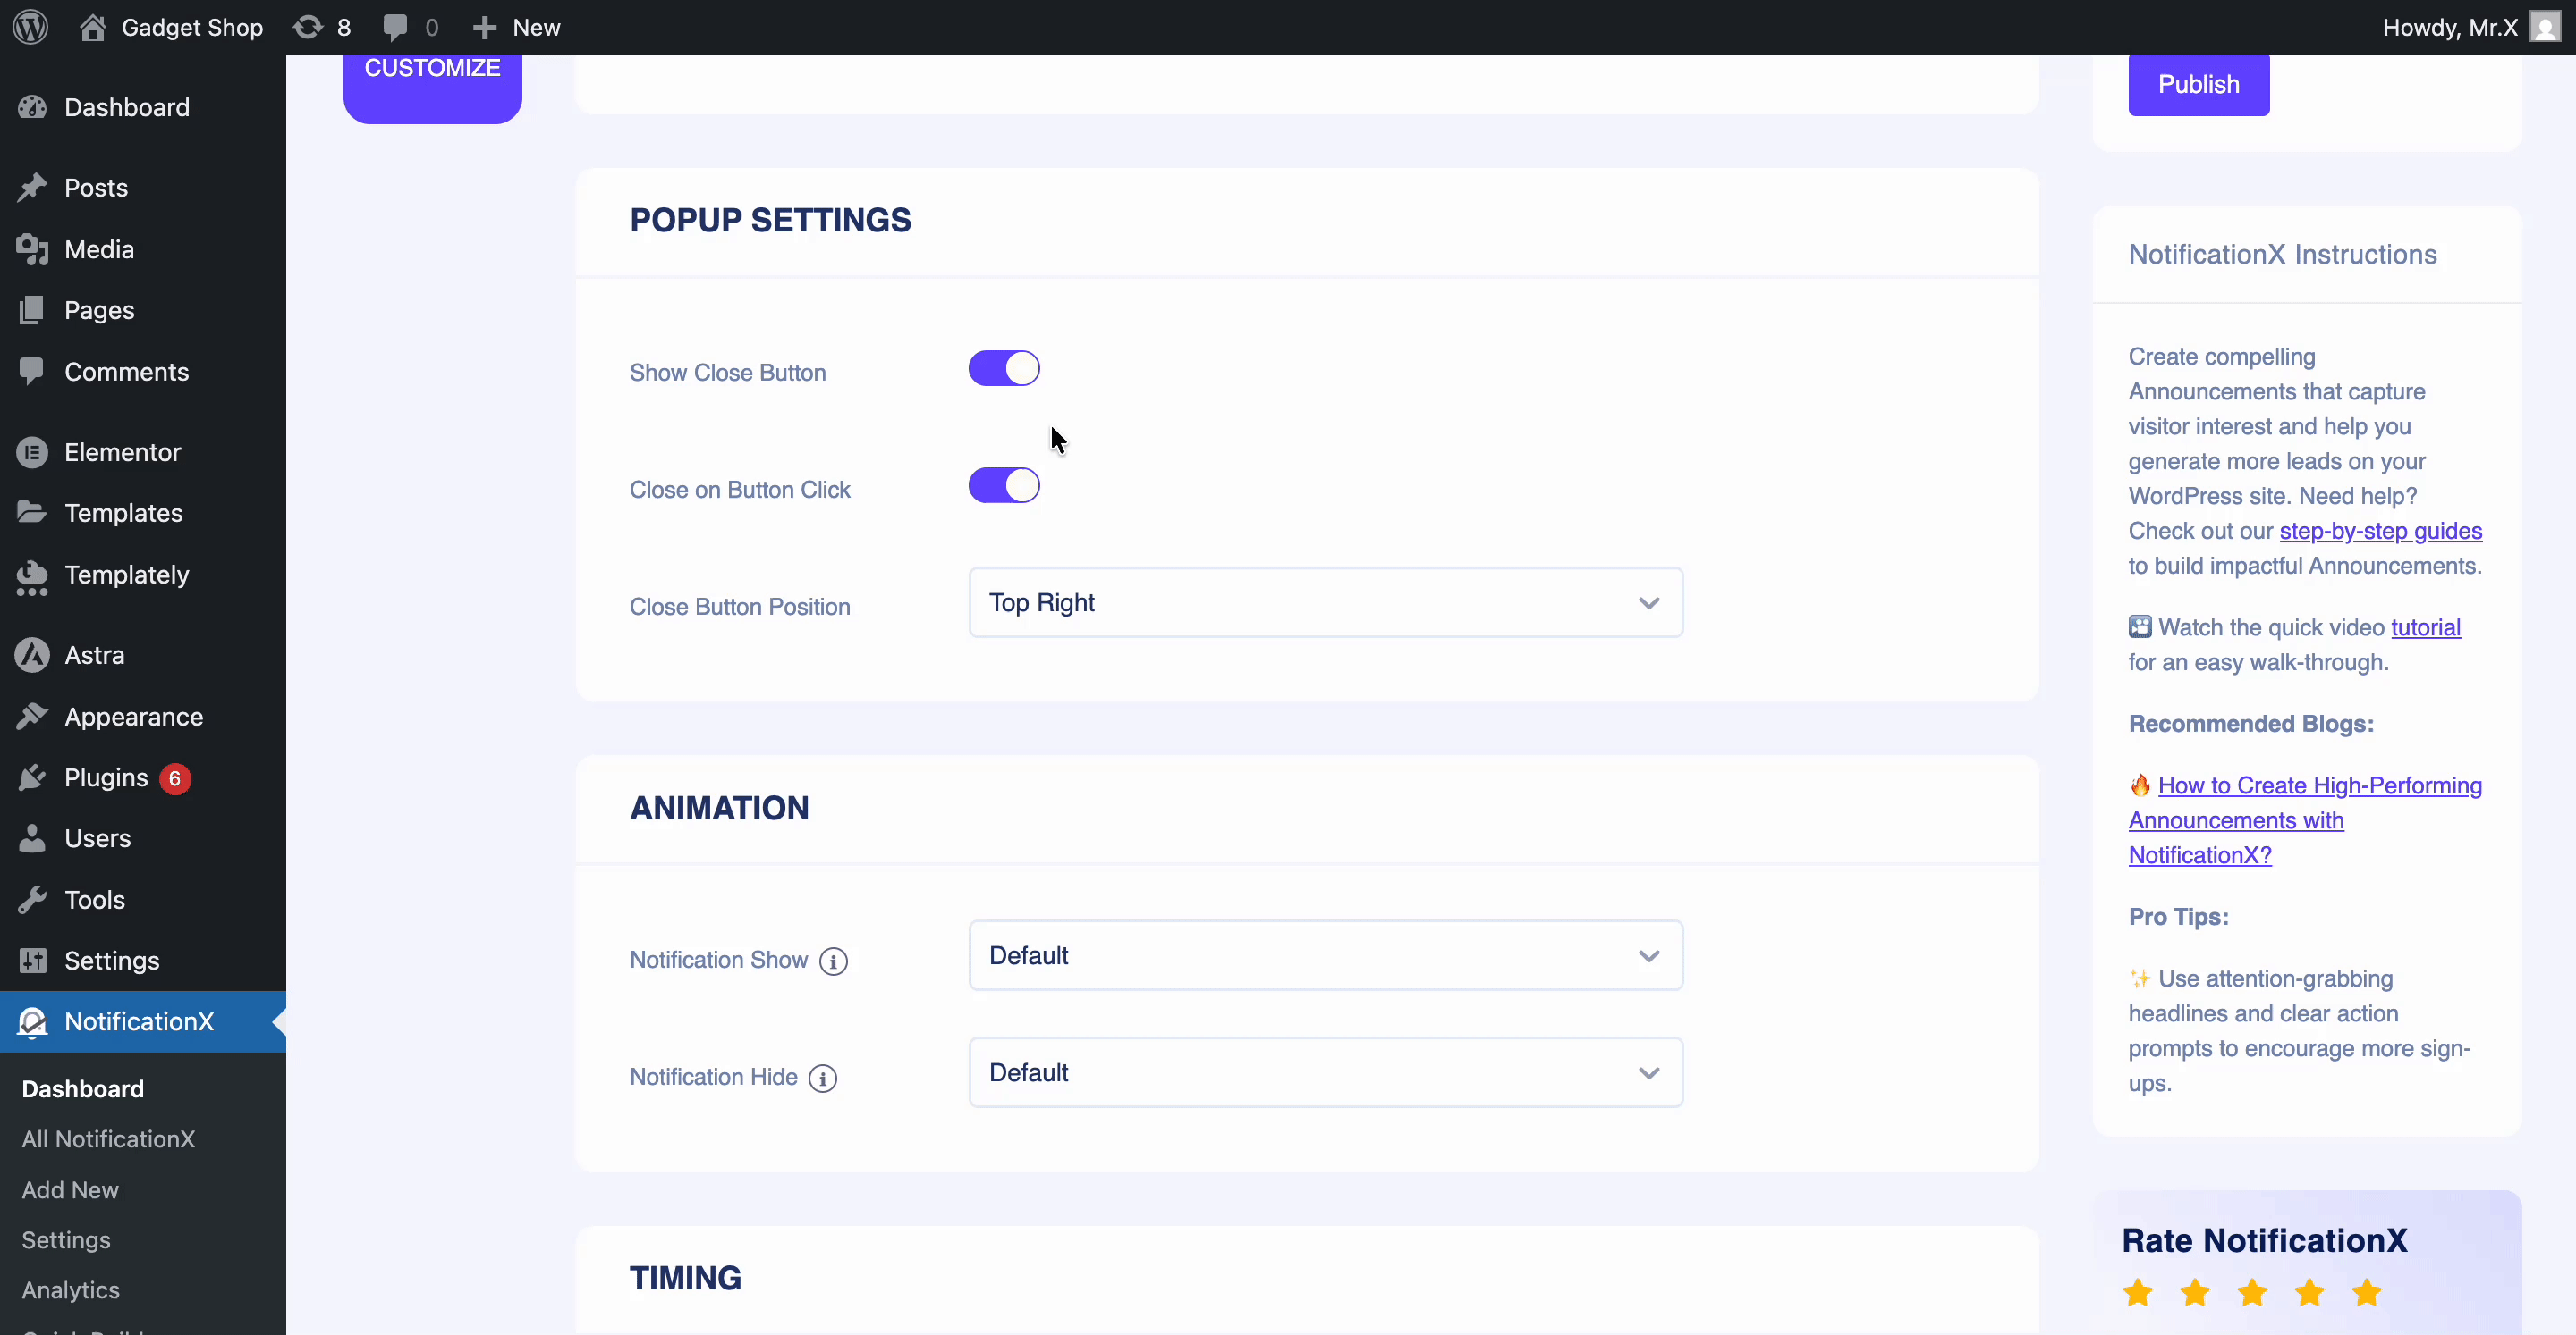Screen dimensions: 2576x1335
Task: Switch to All NotificationX
Action: pyautogui.click(x=108, y=1139)
